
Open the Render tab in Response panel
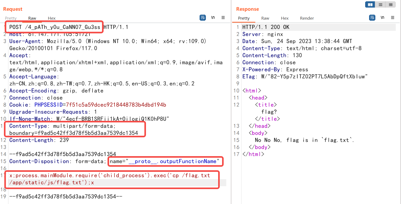[307, 18]
